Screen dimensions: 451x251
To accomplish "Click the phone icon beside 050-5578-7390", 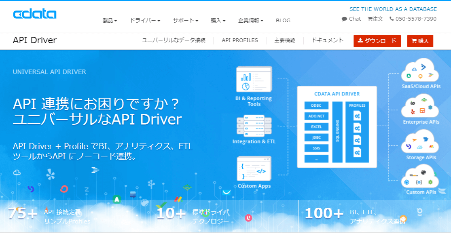I will [392, 19].
